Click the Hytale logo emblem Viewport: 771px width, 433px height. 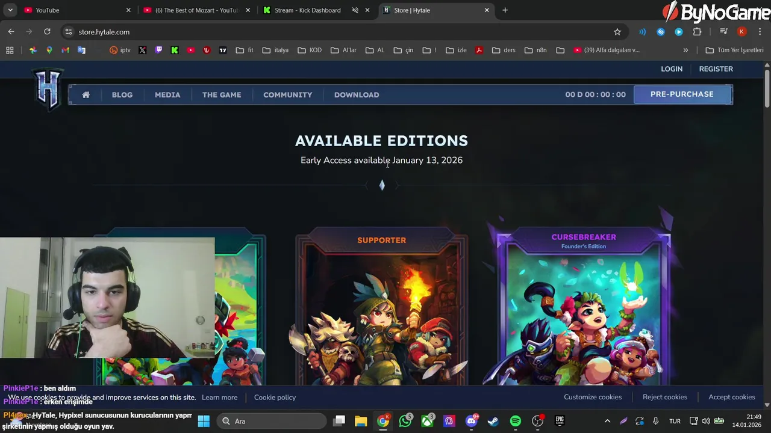48,89
